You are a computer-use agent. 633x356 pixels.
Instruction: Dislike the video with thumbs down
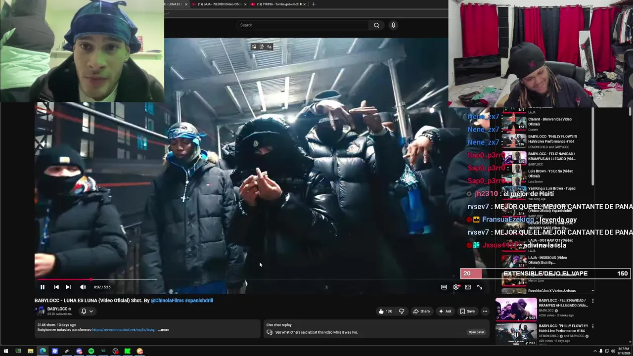pyautogui.click(x=401, y=311)
